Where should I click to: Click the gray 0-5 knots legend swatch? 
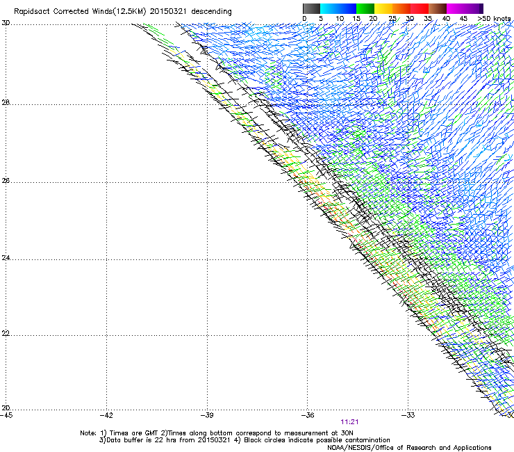(311, 8)
